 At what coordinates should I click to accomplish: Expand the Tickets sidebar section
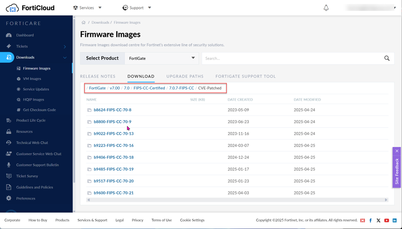click(x=65, y=46)
